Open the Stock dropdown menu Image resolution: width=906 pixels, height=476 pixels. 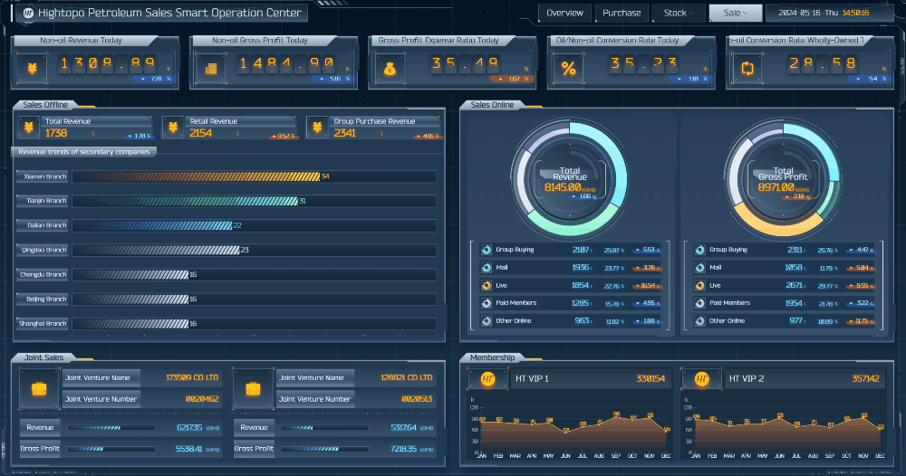point(679,13)
